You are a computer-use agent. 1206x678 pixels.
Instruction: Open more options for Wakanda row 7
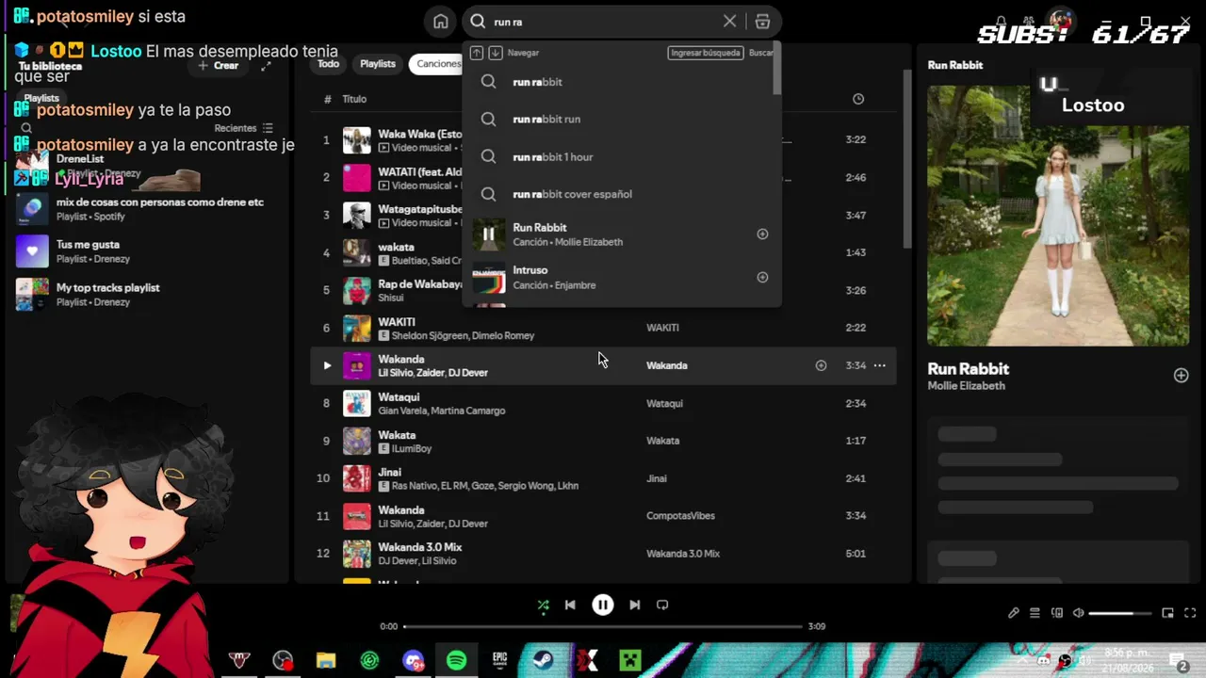click(x=879, y=365)
